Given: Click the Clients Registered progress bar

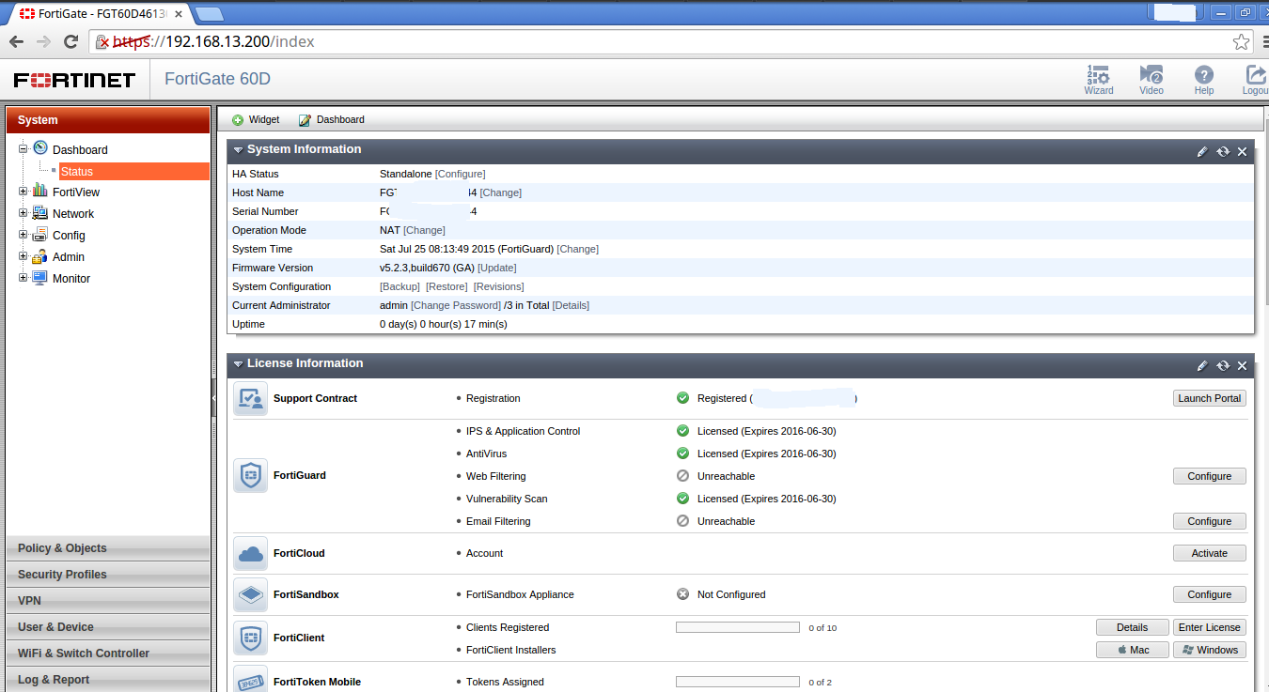Looking at the screenshot, I should tap(737, 627).
